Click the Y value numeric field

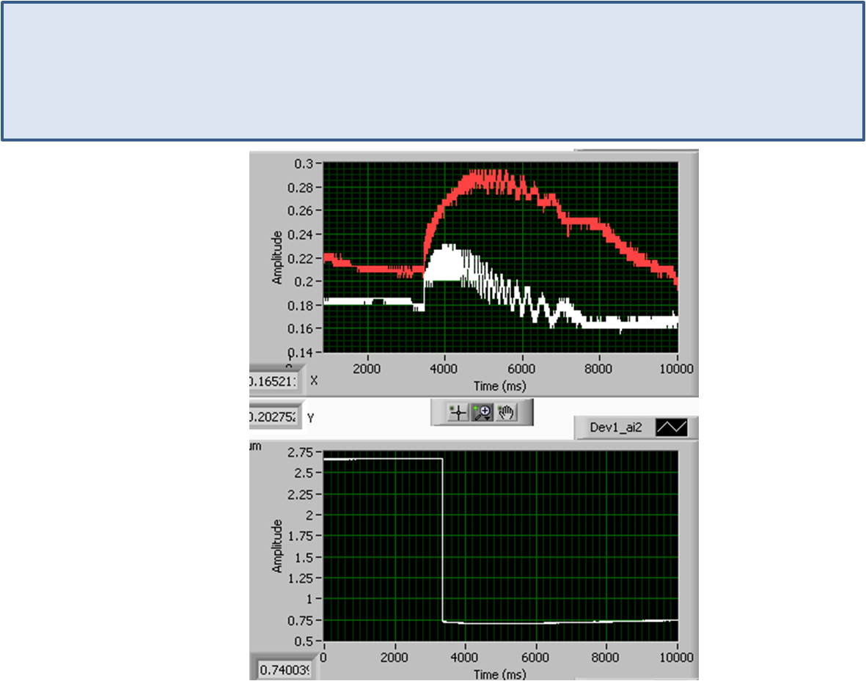(x=275, y=417)
